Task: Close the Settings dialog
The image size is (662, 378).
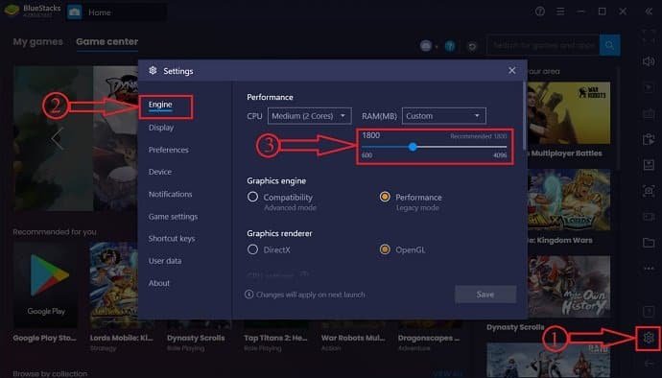Action: 511,71
